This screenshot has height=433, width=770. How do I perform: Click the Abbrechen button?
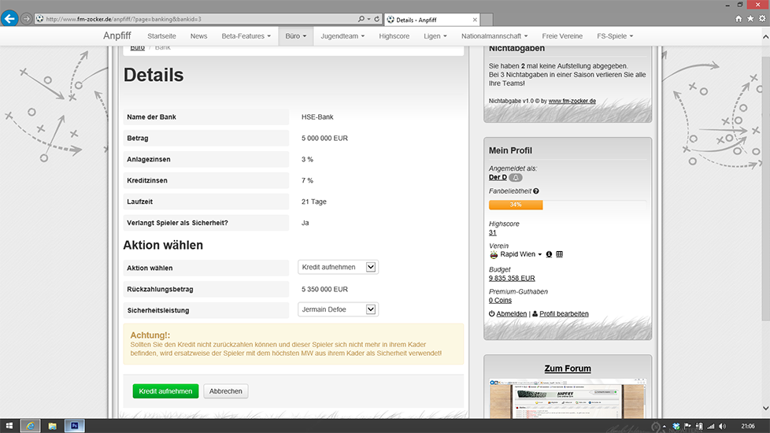225,391
